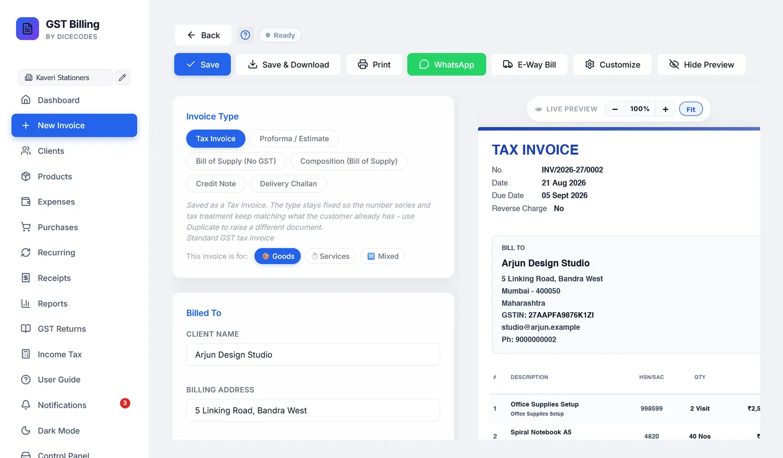Open Dashboard from the sidebar
The image size is (783, 458).
74,100
